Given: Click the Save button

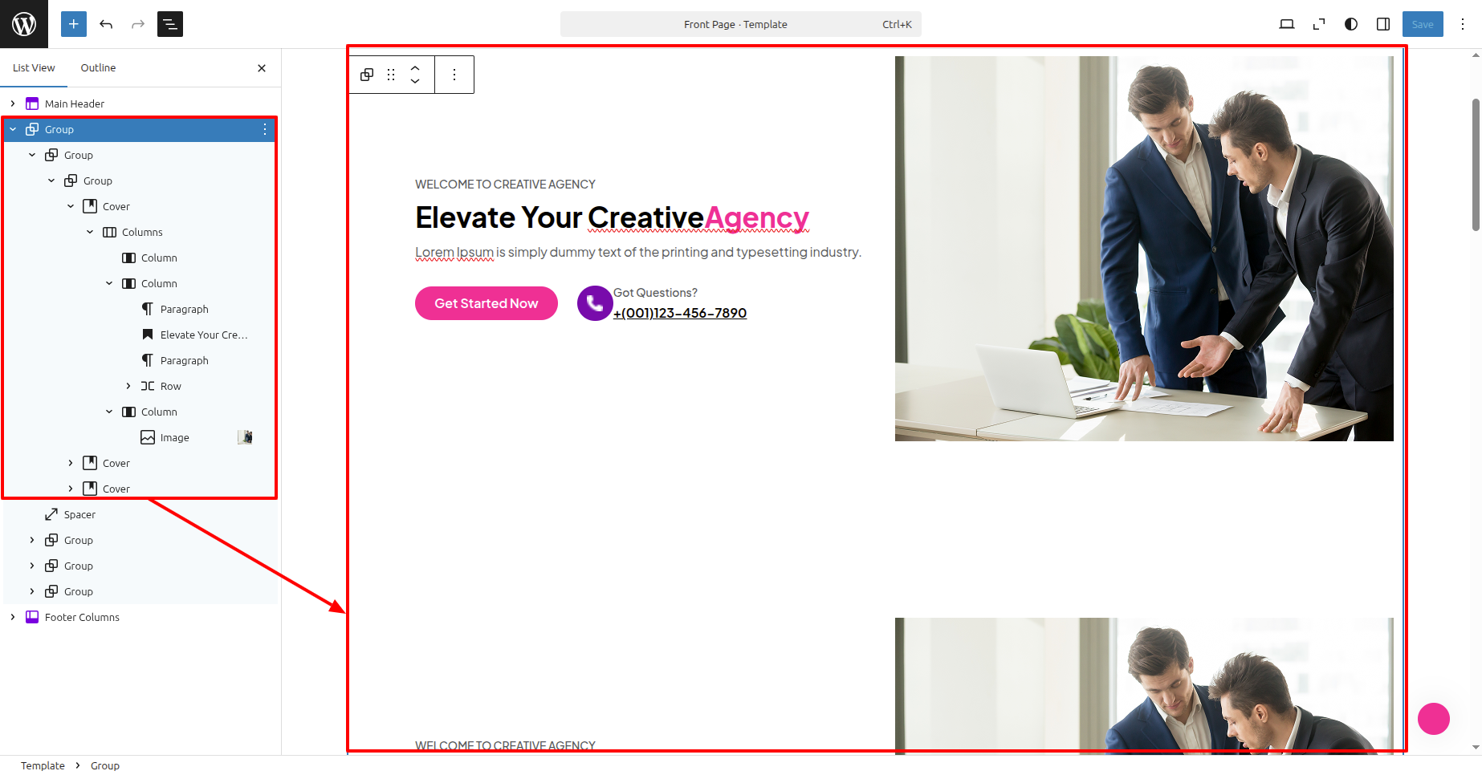Looking at the screenshot, I should tap(1423, 24).
